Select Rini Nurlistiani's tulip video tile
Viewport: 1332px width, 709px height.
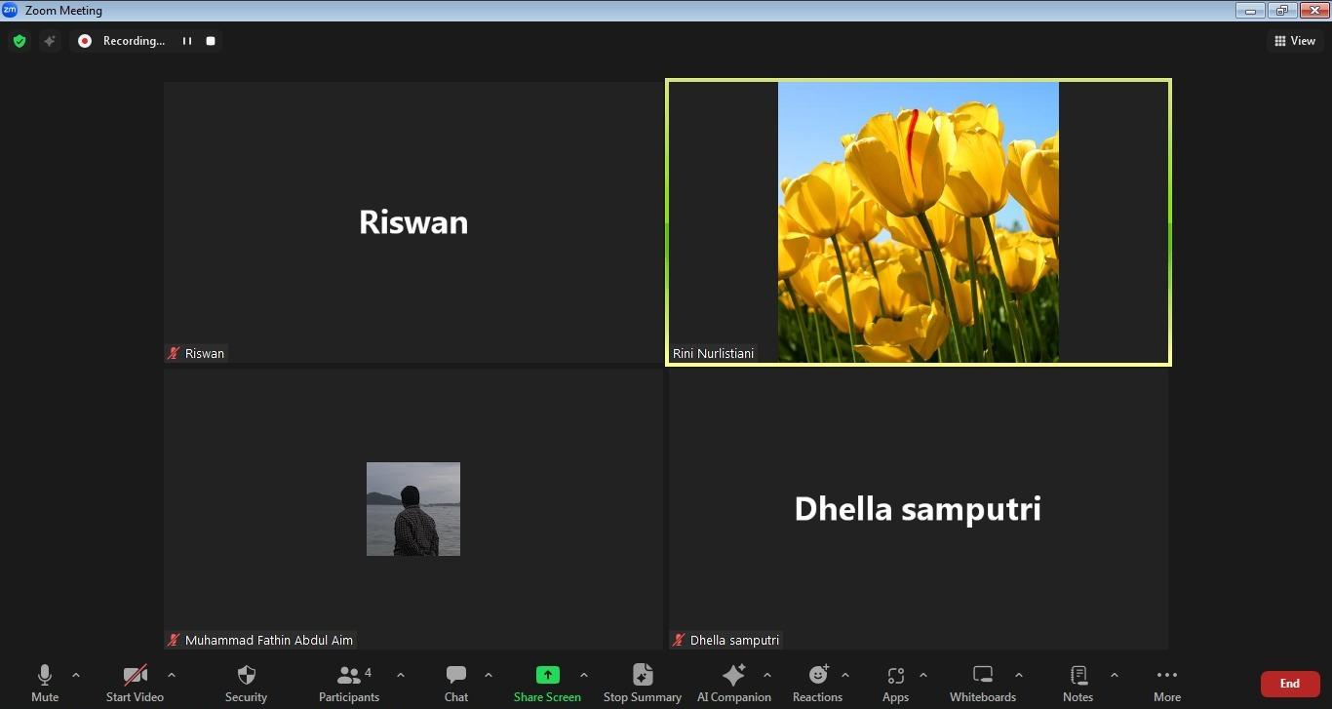(x=918, y=222)
